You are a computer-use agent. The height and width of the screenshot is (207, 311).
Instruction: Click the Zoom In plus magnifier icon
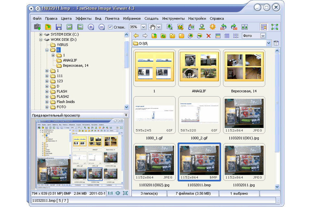(x=91, y=27)
